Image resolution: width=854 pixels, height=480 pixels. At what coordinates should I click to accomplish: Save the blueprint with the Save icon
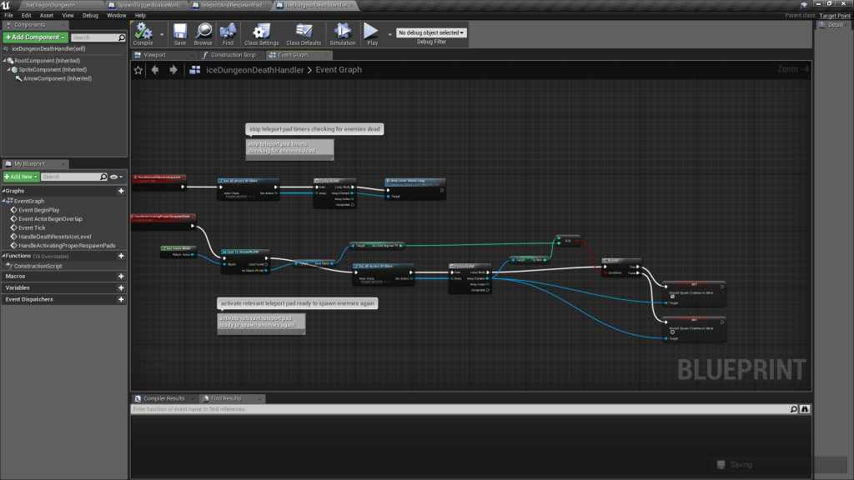pyautogui.click(x=180, y=32)
